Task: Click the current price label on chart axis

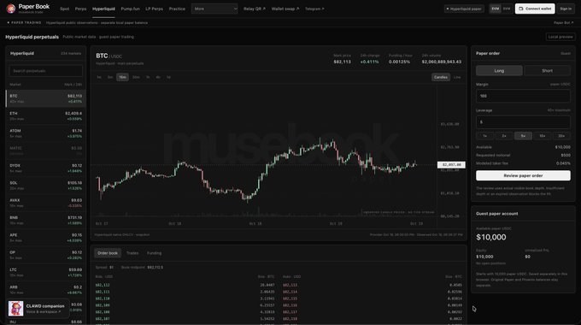Action: (451, 165)
